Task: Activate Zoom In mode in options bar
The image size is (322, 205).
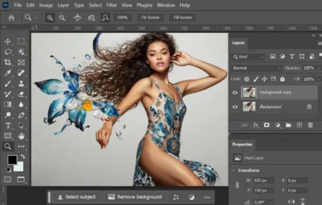Action: click(50, 18)
